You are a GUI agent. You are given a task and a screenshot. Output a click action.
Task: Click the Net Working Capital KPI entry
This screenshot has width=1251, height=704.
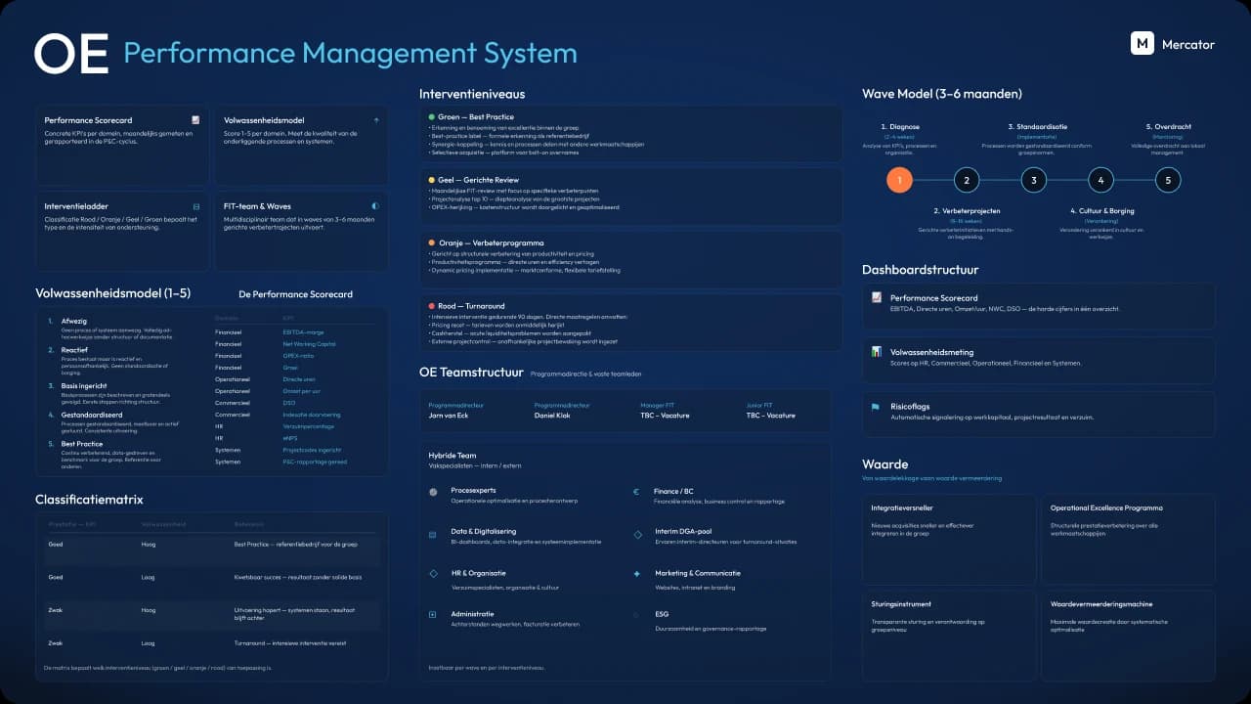point(309,344)
